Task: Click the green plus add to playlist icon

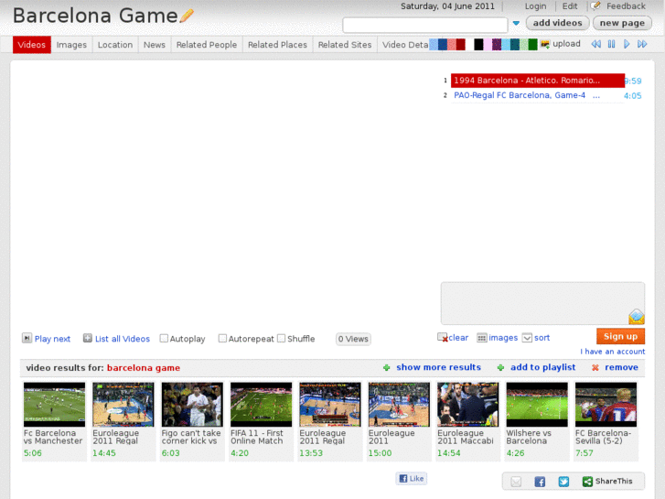Action: pyautogui.click(x=500, y=368)
